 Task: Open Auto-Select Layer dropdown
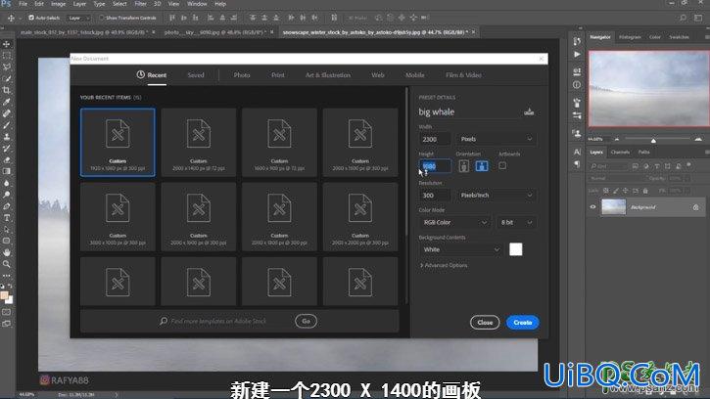click(78, 18)
